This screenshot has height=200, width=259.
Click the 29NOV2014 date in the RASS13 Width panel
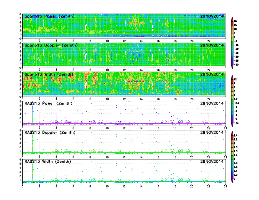(x=212, y=161)
